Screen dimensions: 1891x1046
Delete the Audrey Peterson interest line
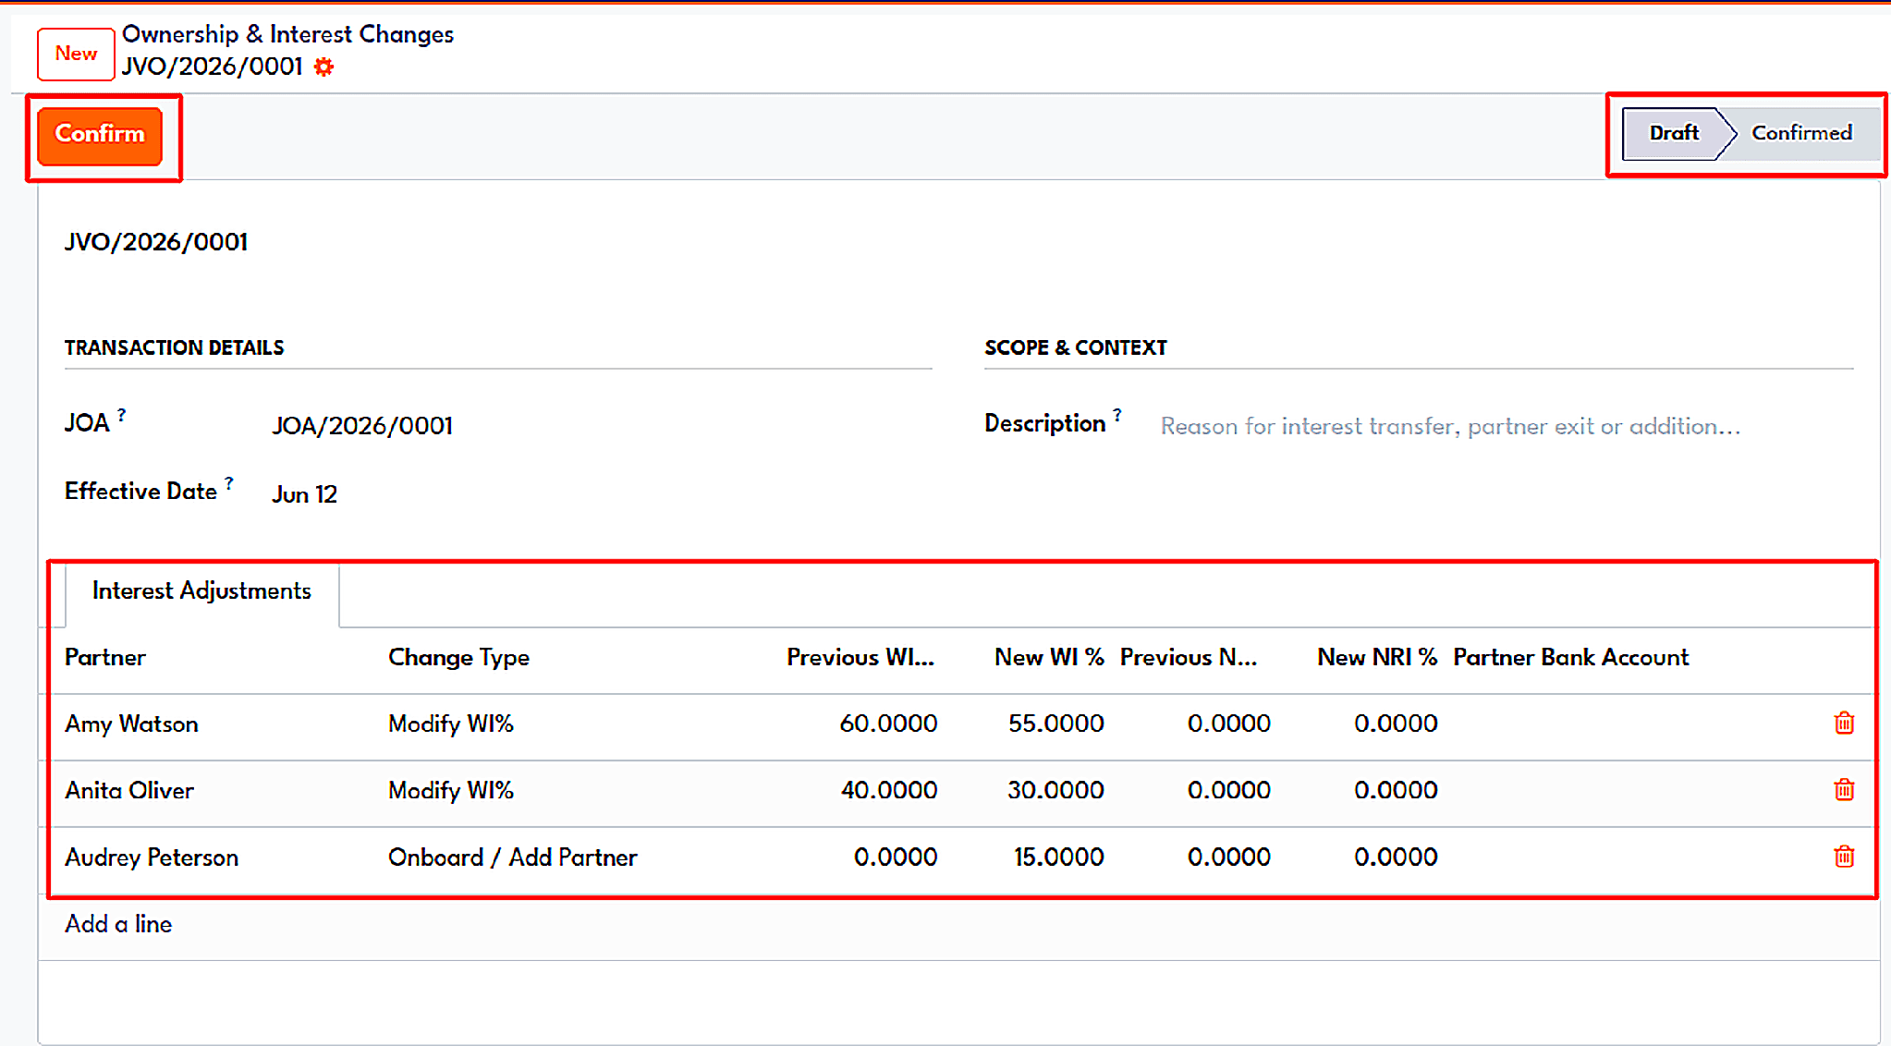tap(1844, 857)
